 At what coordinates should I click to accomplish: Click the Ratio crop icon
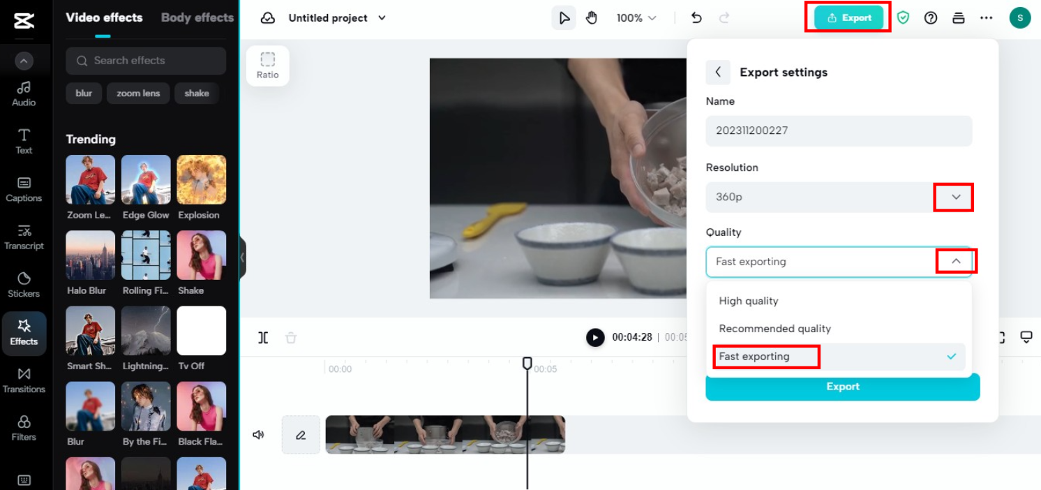pyautogui.click(x=267, y=65)
